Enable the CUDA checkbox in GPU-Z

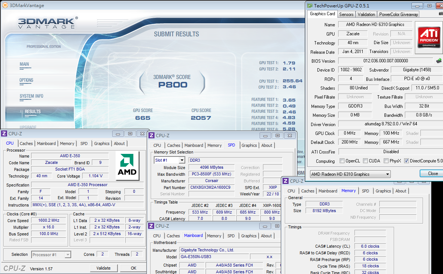point(365,161)
